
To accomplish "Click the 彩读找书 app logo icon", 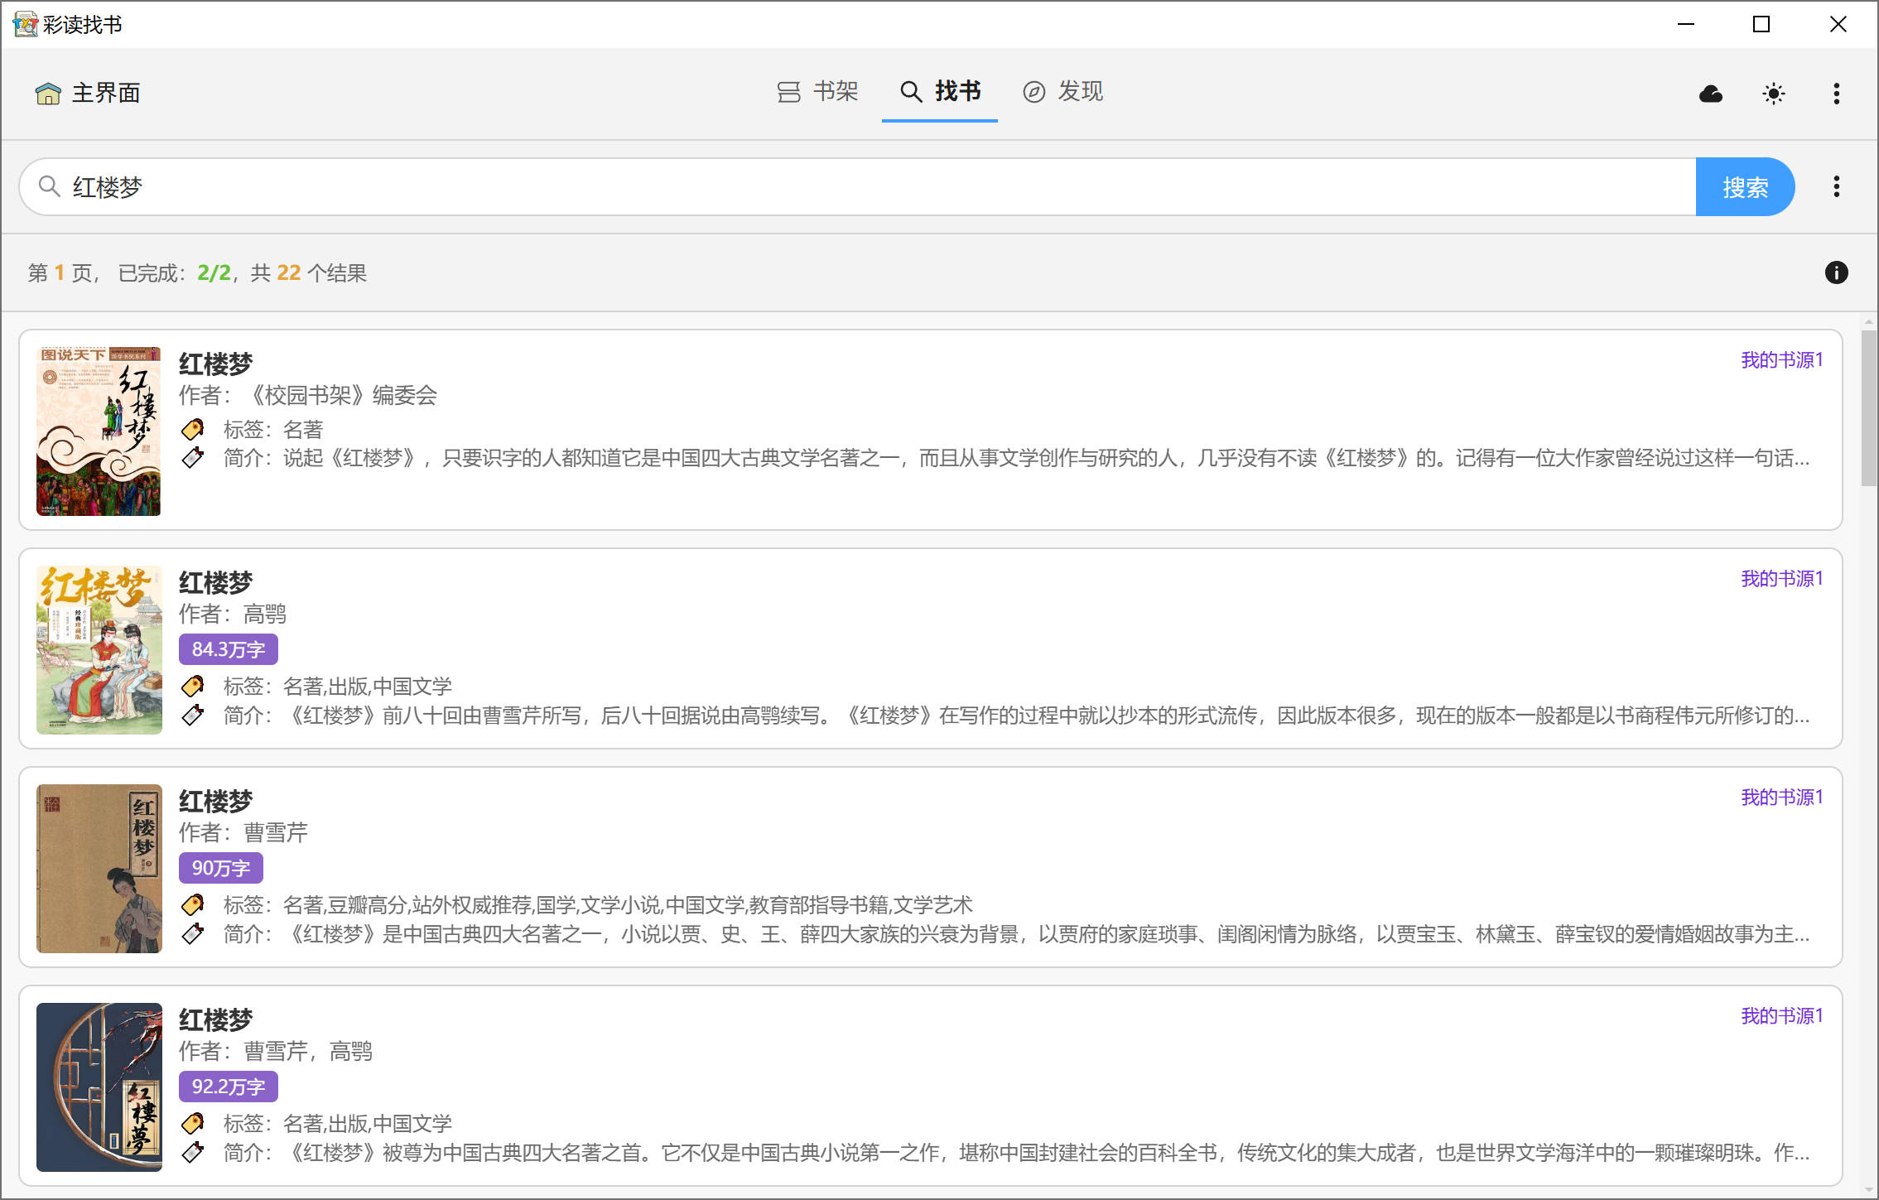I will point(26,24).
